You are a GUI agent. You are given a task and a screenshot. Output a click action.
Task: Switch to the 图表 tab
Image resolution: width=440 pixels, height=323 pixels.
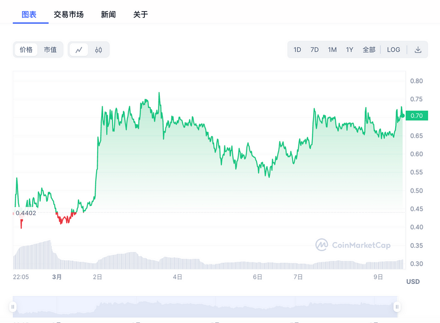[29, 15]
